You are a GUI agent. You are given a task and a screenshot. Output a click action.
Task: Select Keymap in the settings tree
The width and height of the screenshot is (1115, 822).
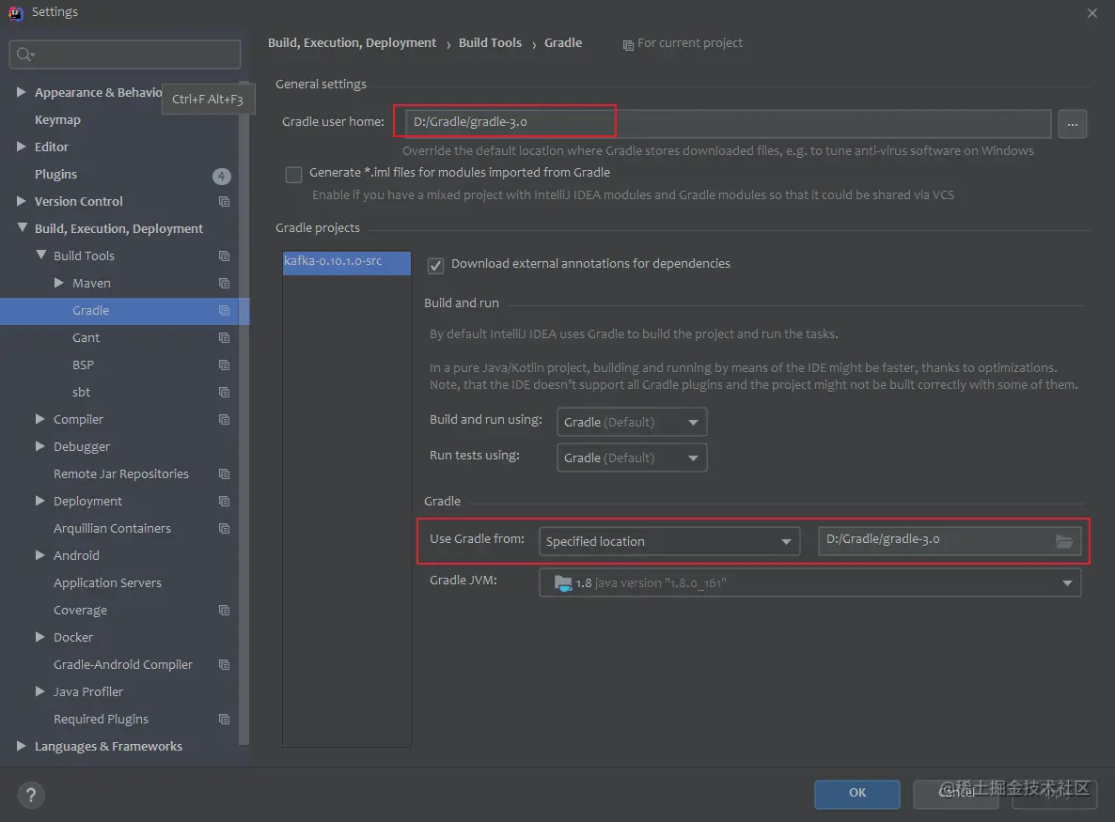[x=57, y=119]
